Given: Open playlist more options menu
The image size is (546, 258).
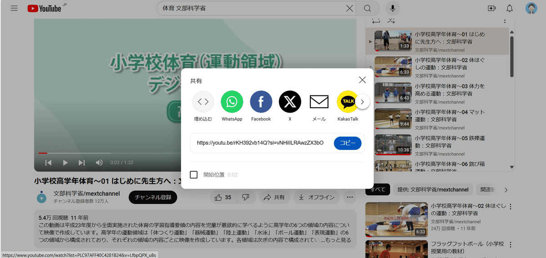Looking at the screenshot, I should coord(504,21).
